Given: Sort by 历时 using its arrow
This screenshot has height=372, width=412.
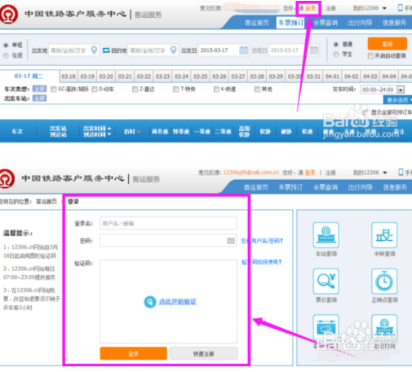Looking at the screenshot, I should click(139, 132).
